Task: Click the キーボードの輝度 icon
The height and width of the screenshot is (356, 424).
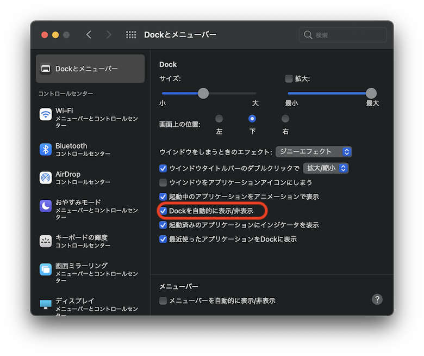Action: [46, 241]
